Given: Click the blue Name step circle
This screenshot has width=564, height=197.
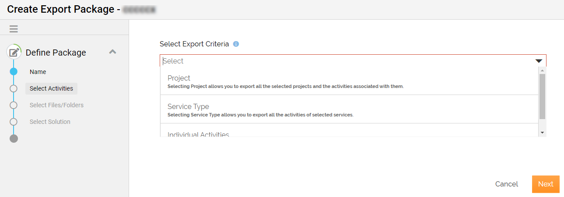Looking at the screenshot, I should point(14,72).
